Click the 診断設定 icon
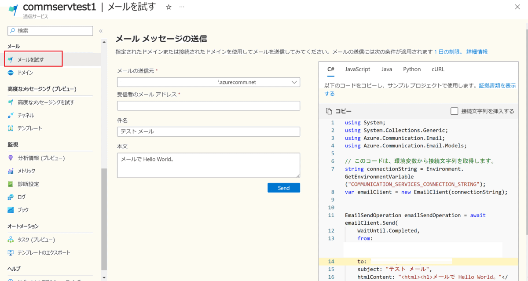The image size is (528, 281). pos(11,184)
